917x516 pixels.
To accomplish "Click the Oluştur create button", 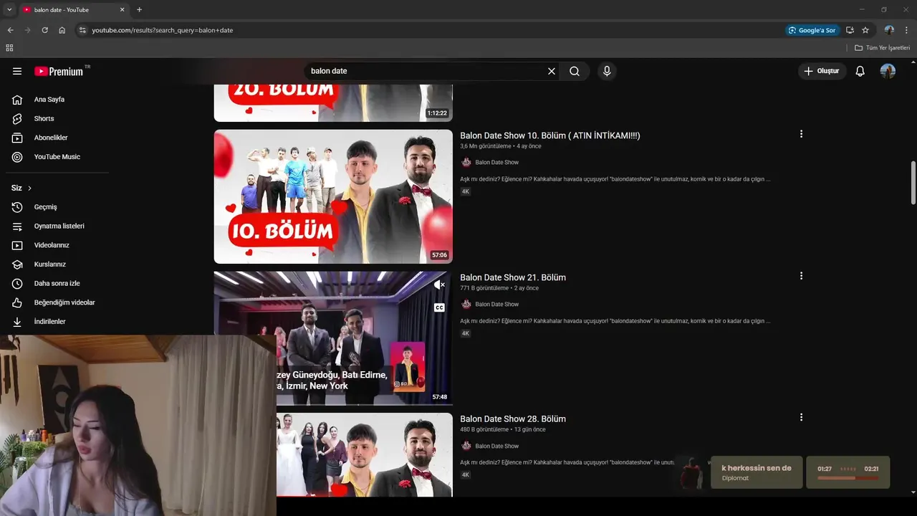I will pyautogui.click(x=822, y=71).
